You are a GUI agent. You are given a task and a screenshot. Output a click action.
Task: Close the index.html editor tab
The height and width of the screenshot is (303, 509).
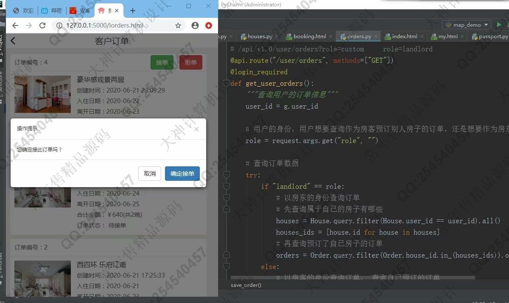coord(422,36)
